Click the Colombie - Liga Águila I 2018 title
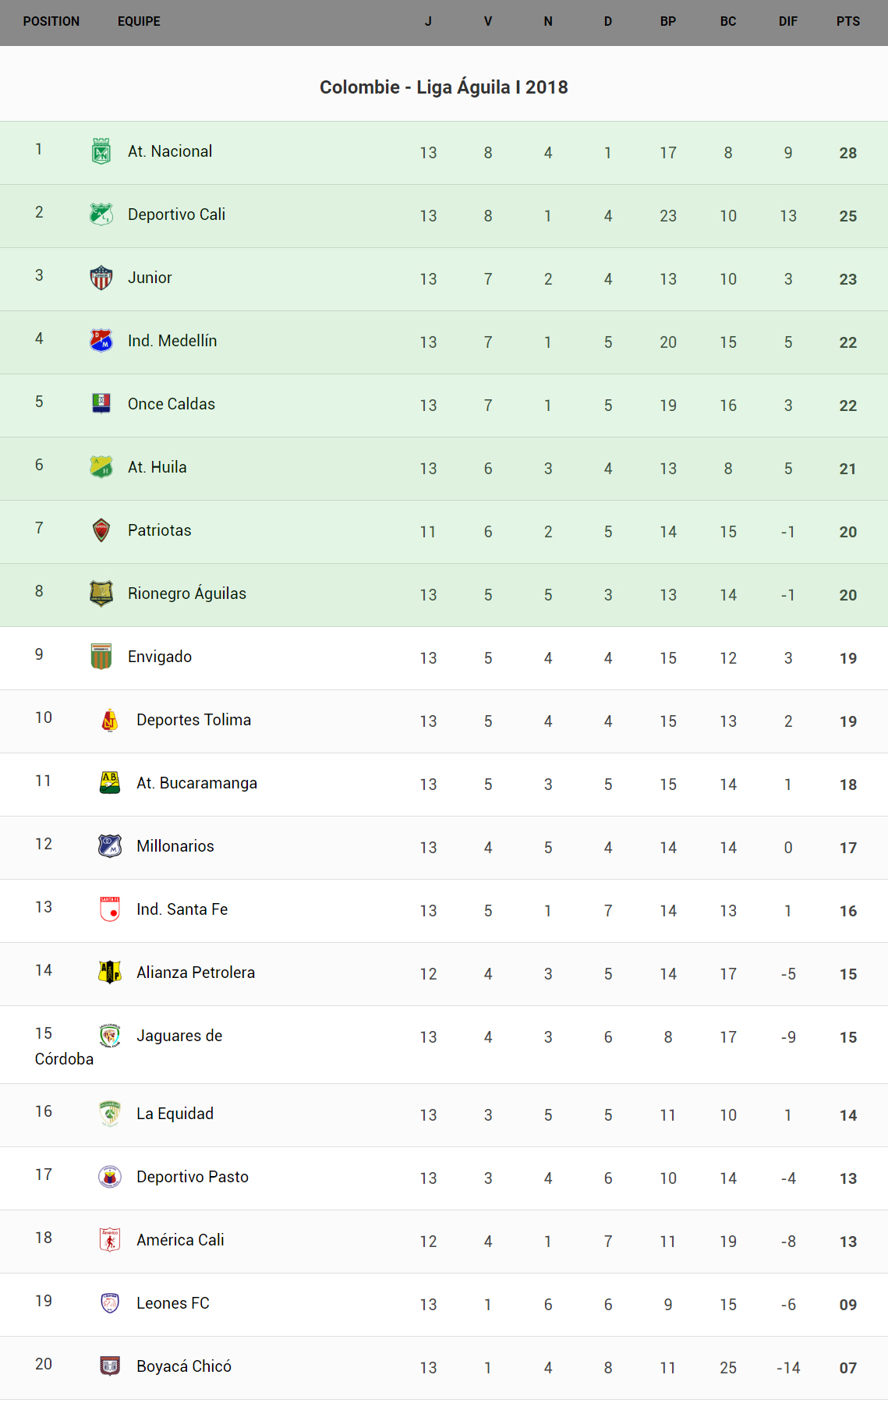Image resolution: width=888 pixels, height=1403 pixels. pyautogui.click(x=444, y=87)
